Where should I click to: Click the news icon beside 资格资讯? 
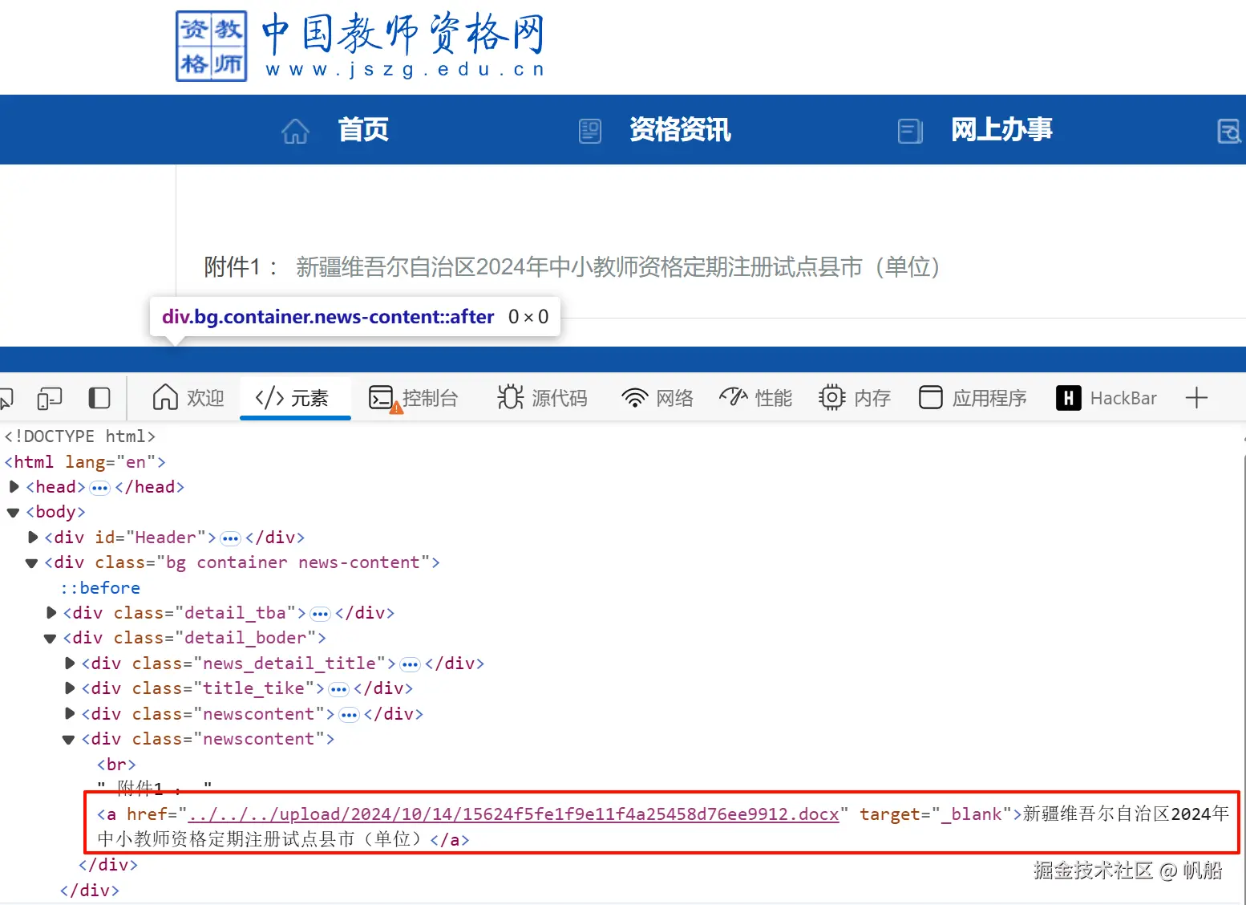[x=590, y=130]
